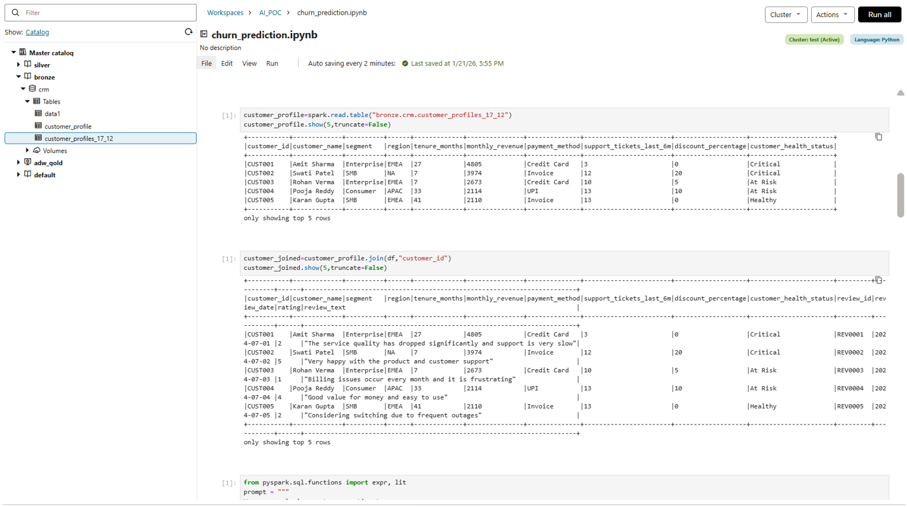
Task: Click the refresh catalog icon
Action: click(188, 32)
